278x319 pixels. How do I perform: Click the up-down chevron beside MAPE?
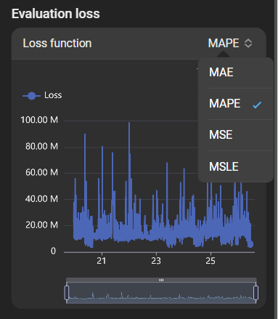[248, 44]
